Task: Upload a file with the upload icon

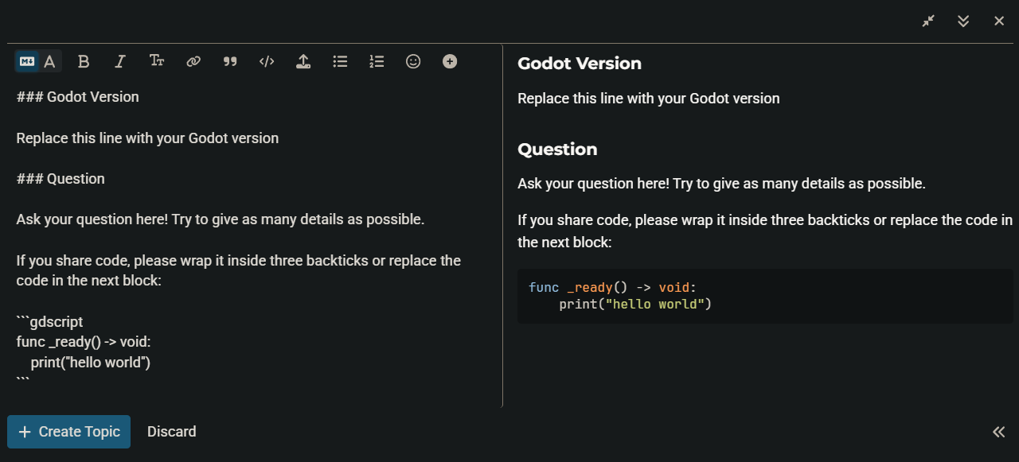Action: pos(303,61)
